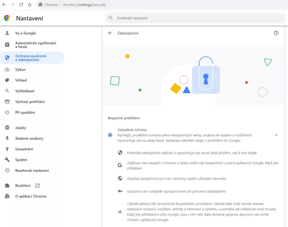Viewport: 288px width, 227px height.
Task: Click the speedometer icon beside Výkon
Action: coord(7,70)
